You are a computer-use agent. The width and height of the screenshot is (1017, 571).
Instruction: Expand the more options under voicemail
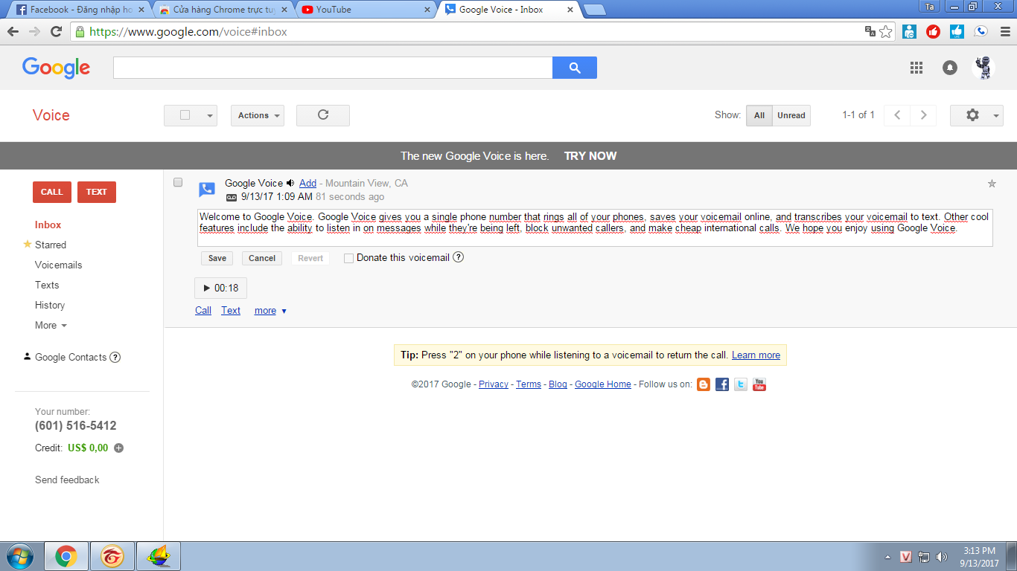click(x=270, y=311)
